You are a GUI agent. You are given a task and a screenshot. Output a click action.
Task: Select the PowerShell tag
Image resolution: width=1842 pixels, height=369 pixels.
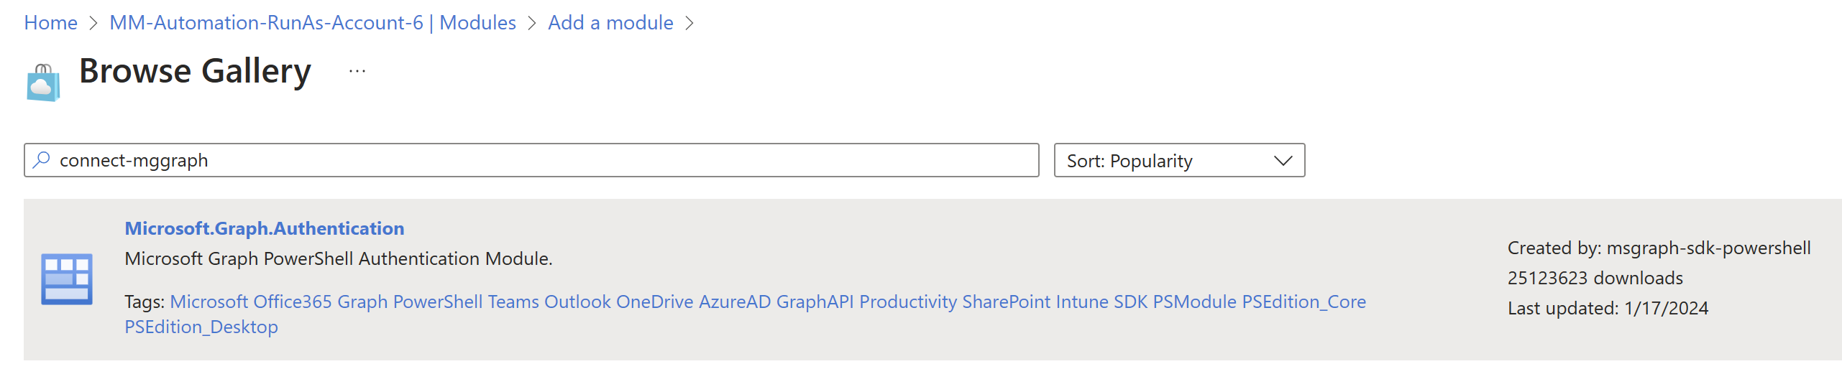click(x=438, y=302)
